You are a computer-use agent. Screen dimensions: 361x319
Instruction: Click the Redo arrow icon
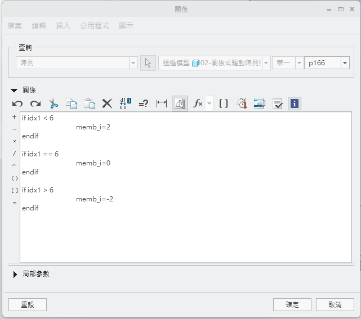click(x=35, y=104)
